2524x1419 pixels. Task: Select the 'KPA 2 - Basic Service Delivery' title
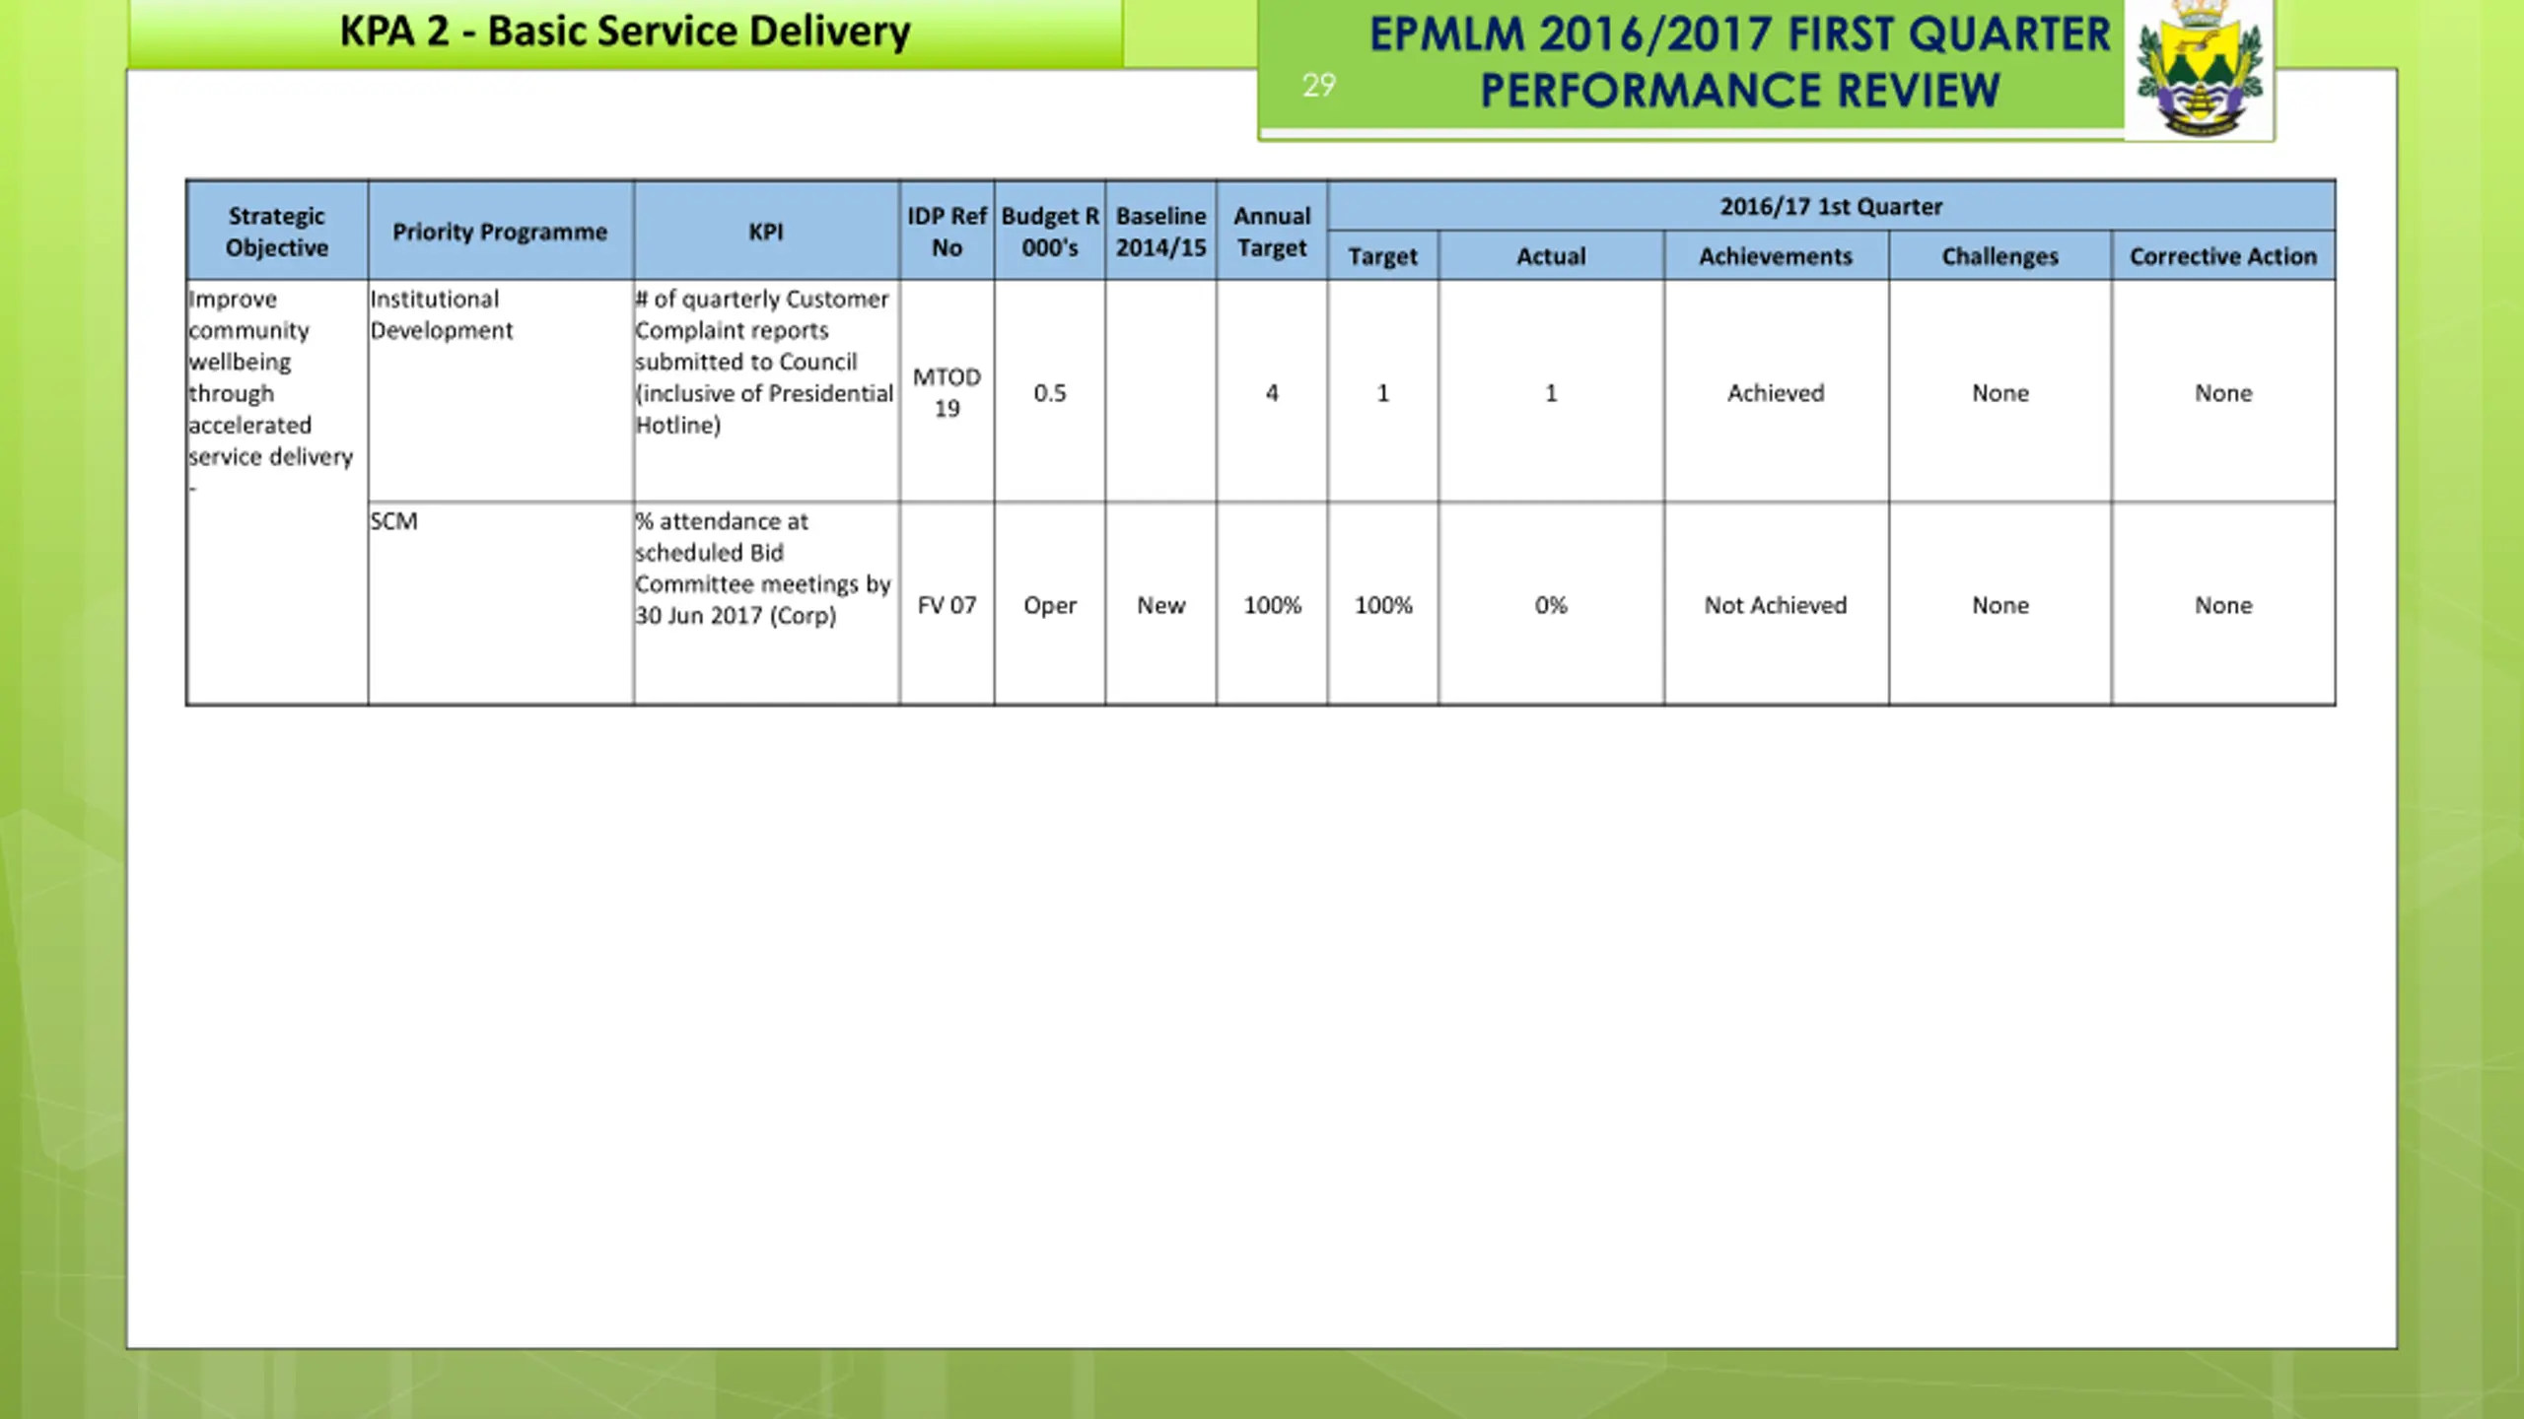pos(625,32)
